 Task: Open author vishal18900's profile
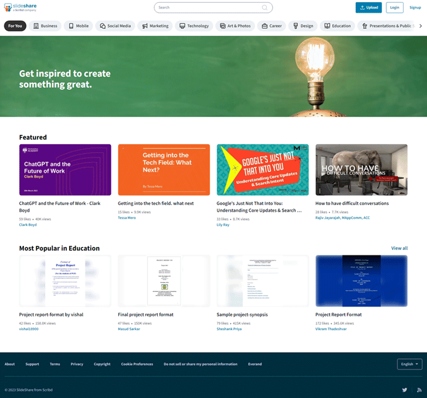[29, 329]
